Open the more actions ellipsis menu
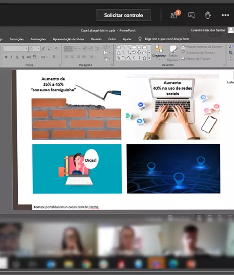 point(225,15)
